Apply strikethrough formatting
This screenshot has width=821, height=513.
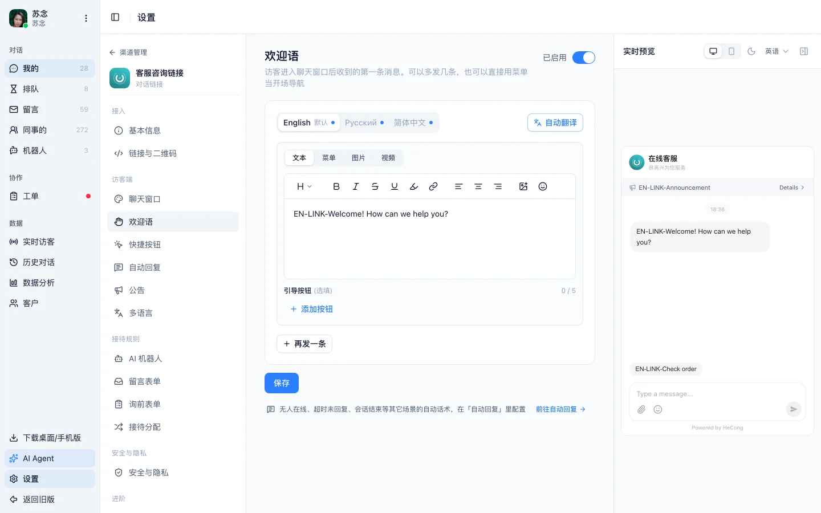375,186
